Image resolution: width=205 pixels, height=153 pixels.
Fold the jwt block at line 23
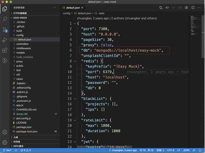[75, 142]
